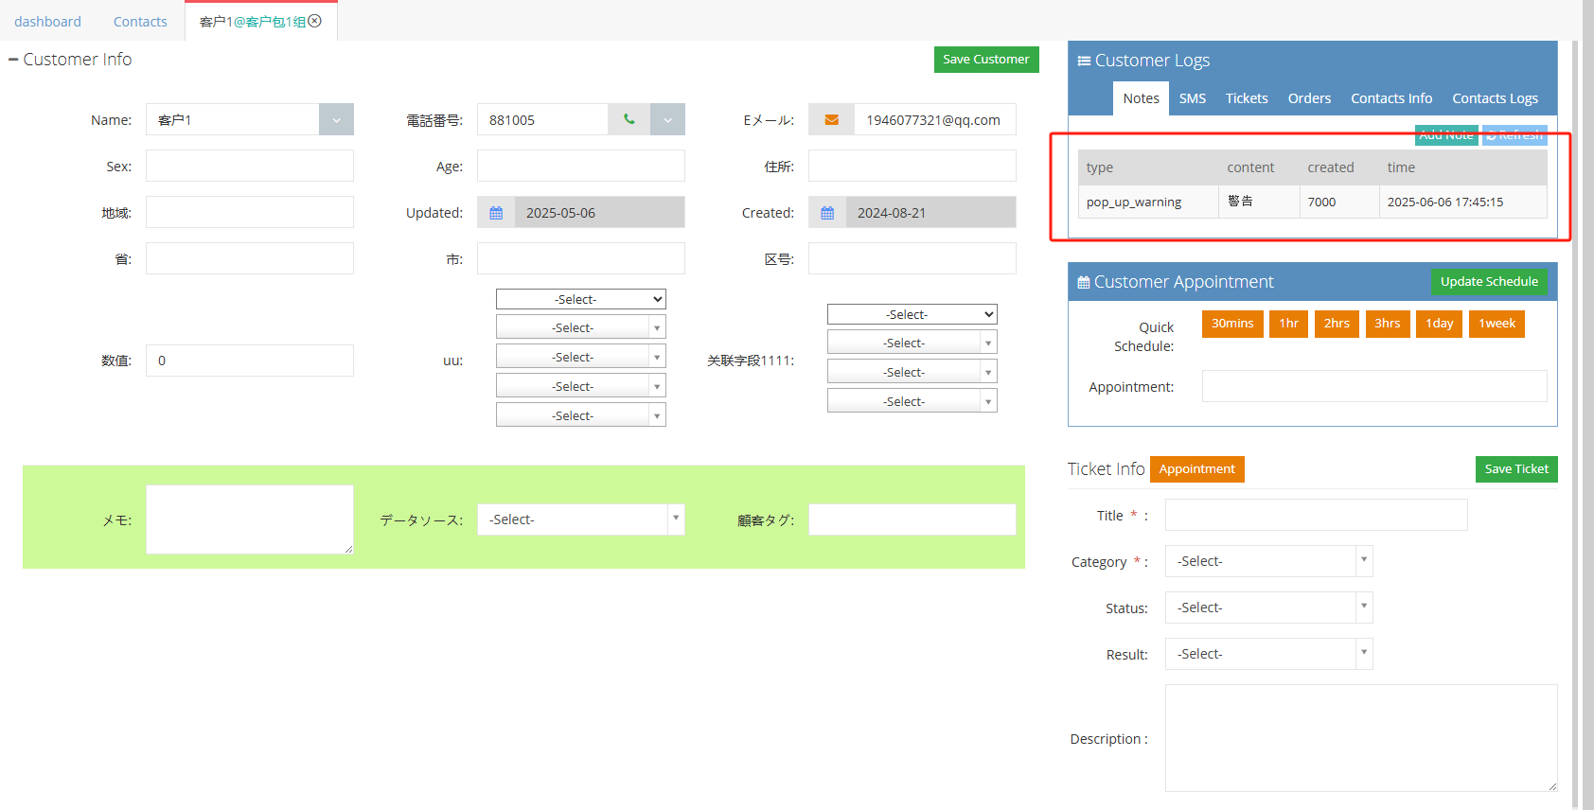Click the Save Customer button
Screen dimensions: 1594x810
click(986, 59)
